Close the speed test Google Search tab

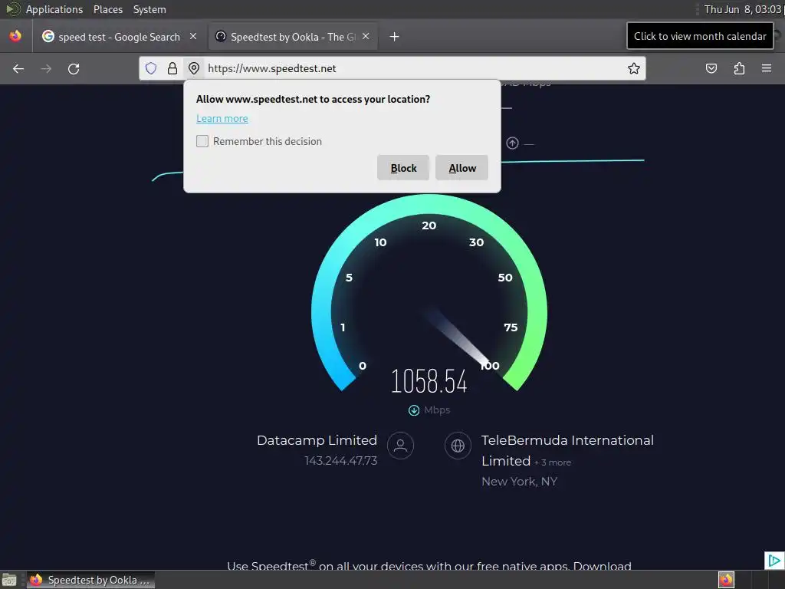pos(193,36)
